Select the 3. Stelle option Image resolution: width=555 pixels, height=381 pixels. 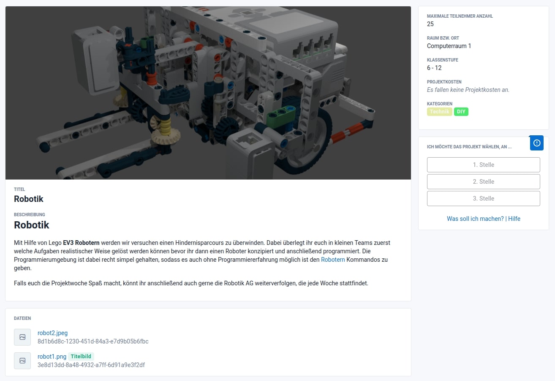pyautogui.click(x=483, y=199)
